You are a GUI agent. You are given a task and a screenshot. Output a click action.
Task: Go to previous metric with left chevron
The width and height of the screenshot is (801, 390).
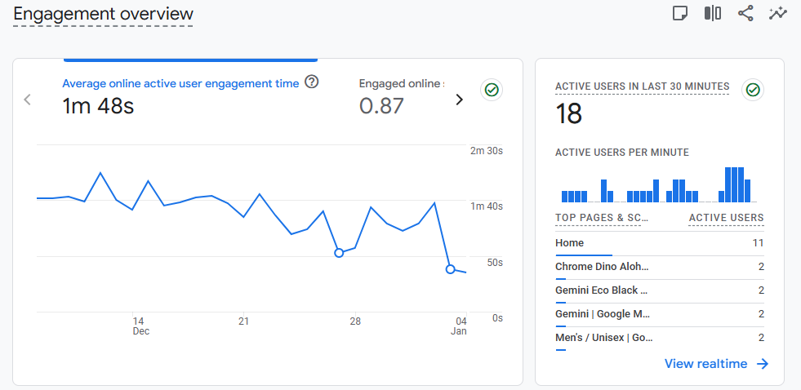tap(28, 100)
